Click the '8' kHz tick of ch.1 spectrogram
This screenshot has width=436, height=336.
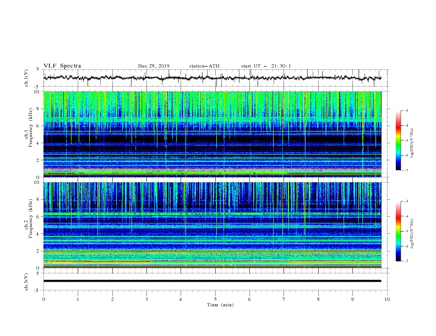pyautogui.click(x=39, y=109)
